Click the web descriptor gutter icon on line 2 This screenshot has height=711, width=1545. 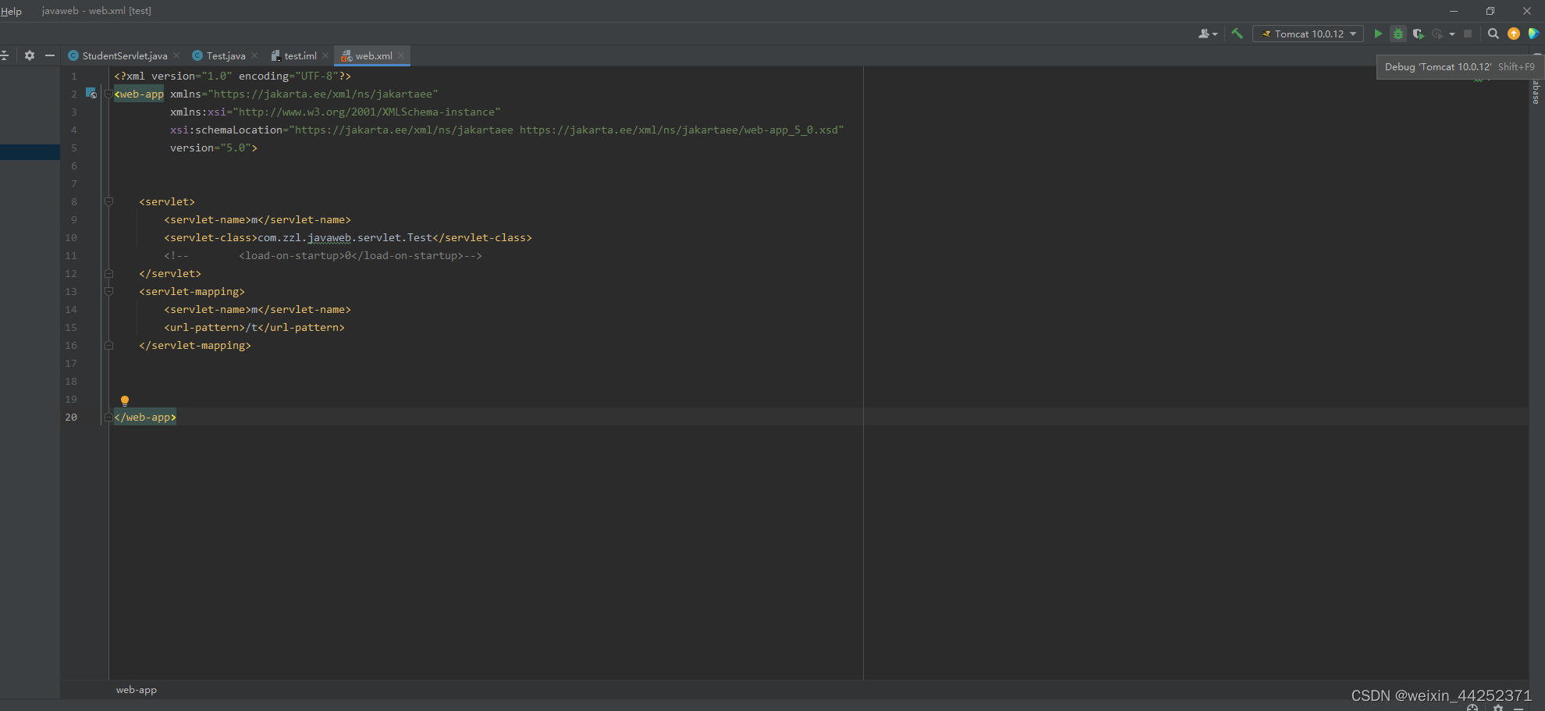pos(91,94)
